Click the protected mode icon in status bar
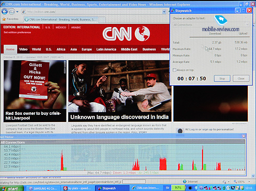Viewport: 256px width, 191px height. (224, 182)
